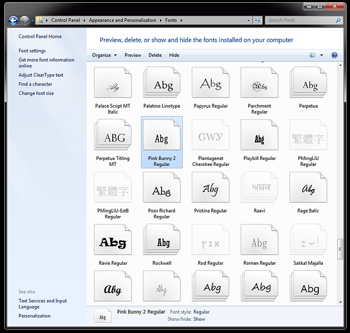Change the view using the view icon button
The width and height of the screenshot is (350, 333).
[312, 55]
